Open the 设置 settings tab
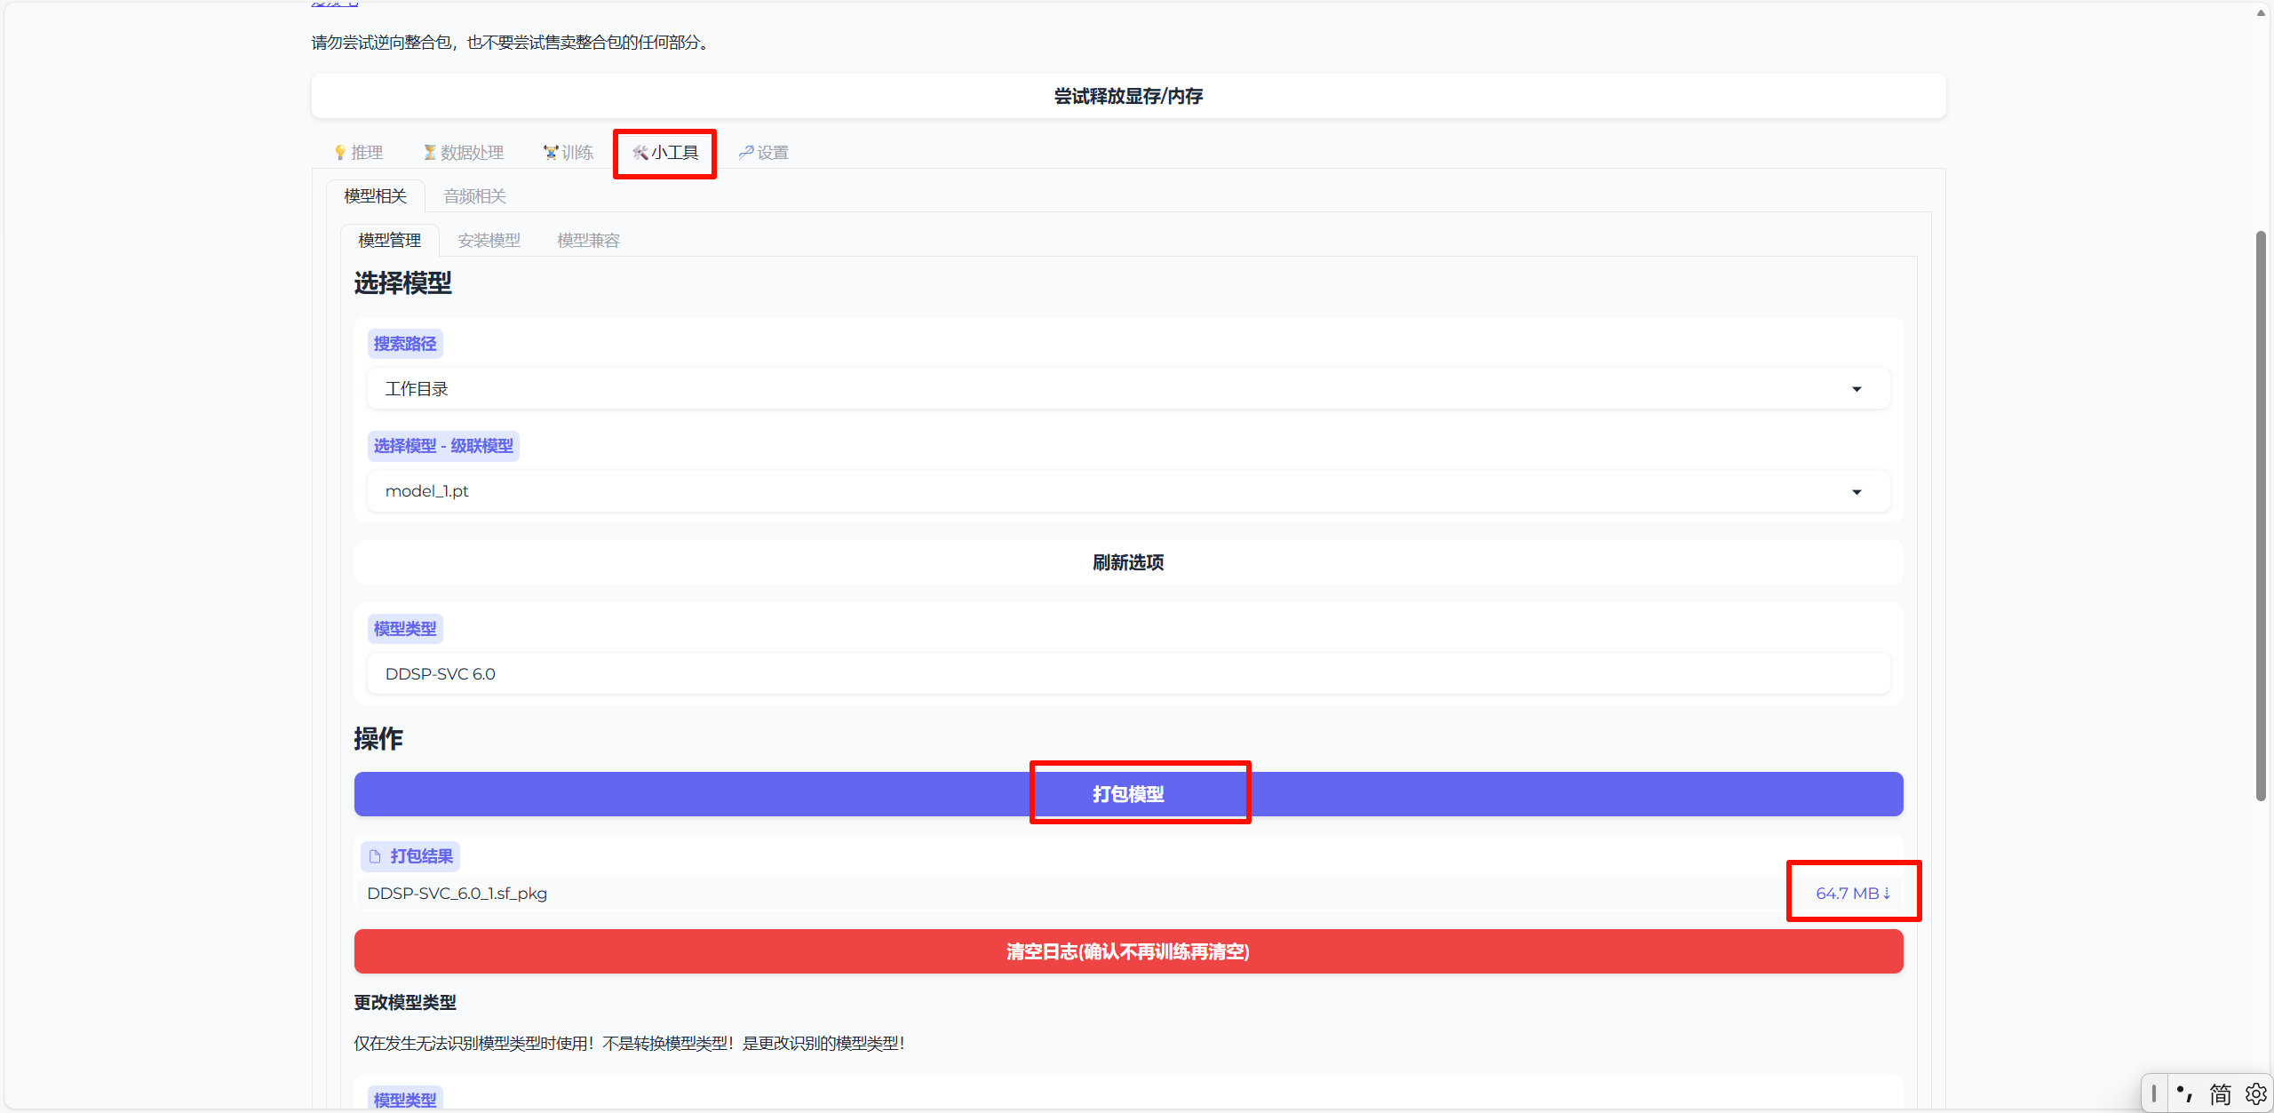Viewport: 2274px width, 1113px height. tap(764, 153)
